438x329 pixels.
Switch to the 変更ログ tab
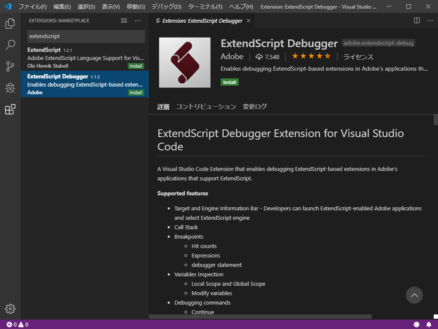point(255,107)
